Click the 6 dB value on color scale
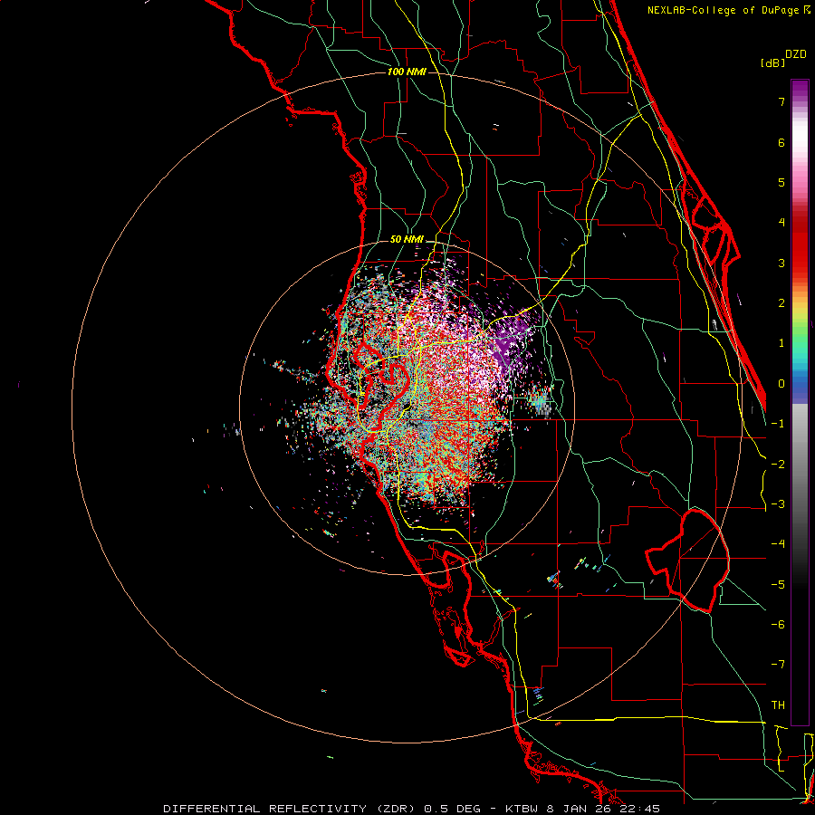815x815 pixels. pos(781,142)
